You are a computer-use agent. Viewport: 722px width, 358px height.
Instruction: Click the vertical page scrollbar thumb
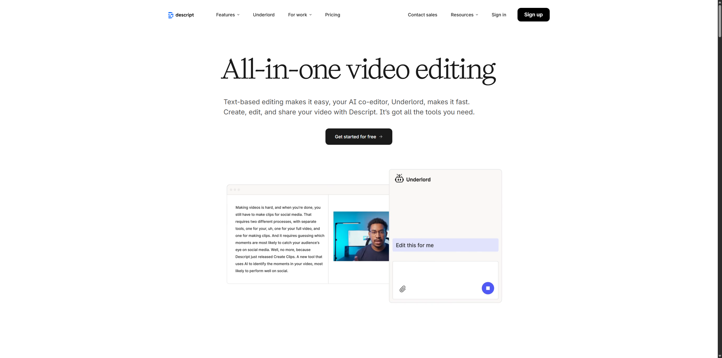pyautogui.click(x=719, y=21)
